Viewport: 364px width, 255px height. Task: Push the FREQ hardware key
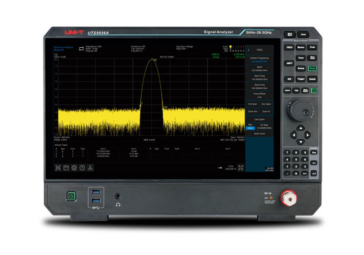[x=289, y=47]
